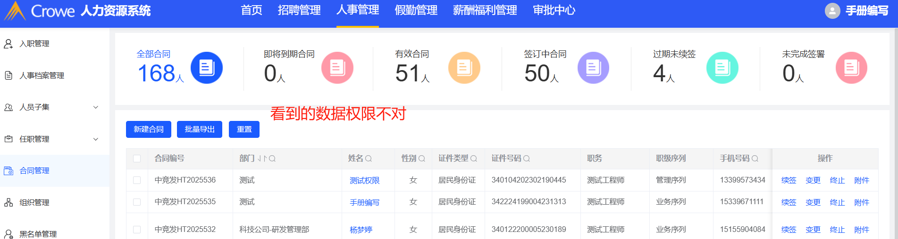Click 手册编写 username in header

point(867,11)
